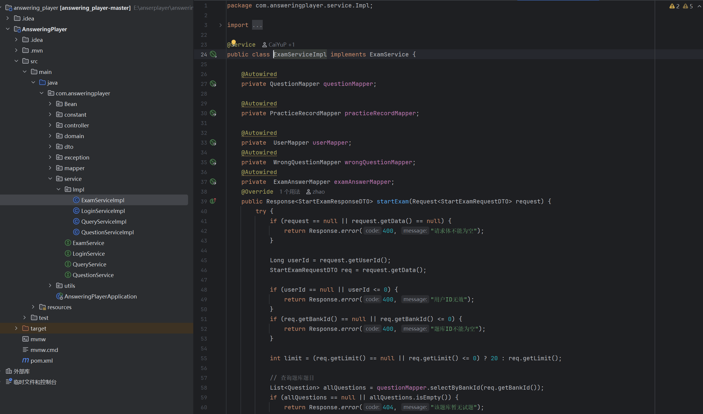
Task: Expand the target folder
Action: click(16, 328)
